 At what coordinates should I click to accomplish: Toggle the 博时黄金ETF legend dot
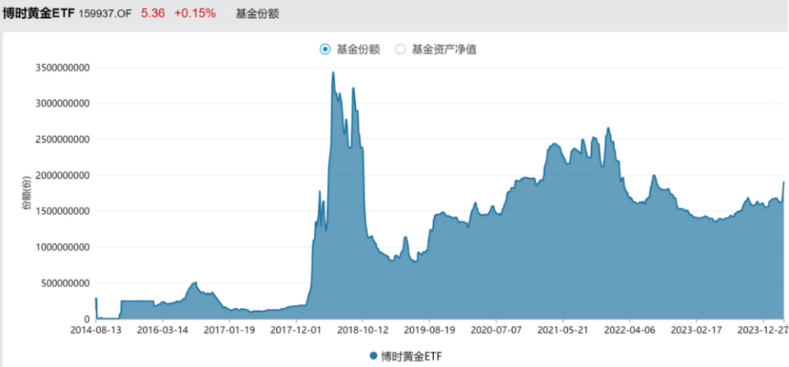[x=373, y=356]
